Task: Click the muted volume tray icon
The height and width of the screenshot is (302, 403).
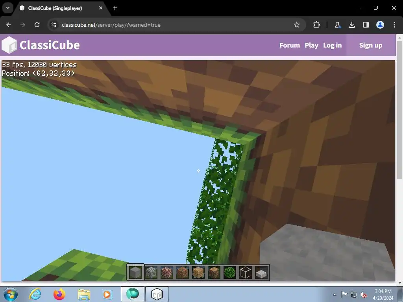Action: (363, 295)
